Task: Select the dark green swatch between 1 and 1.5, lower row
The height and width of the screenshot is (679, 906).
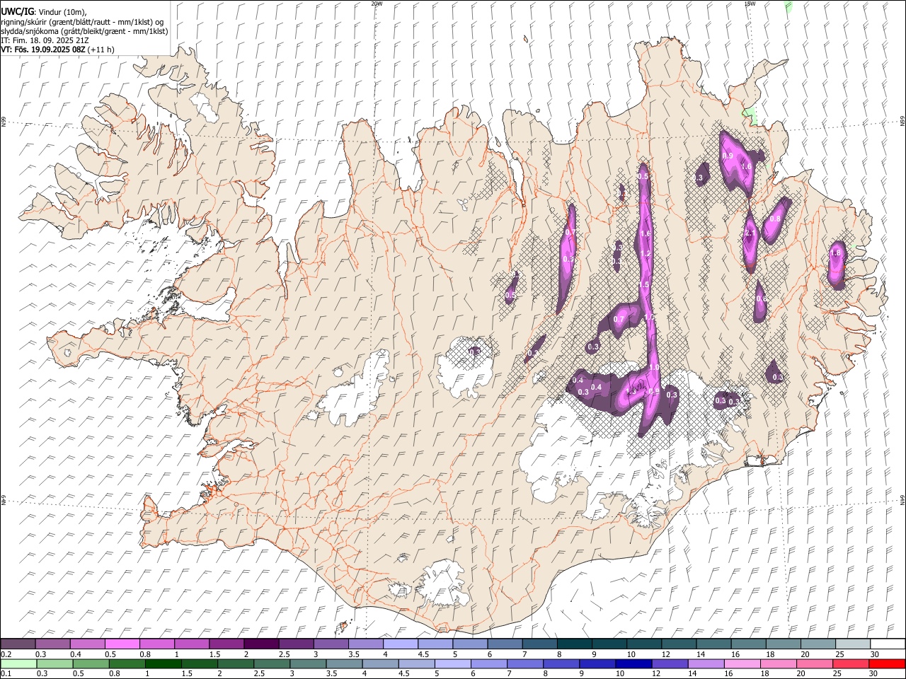Action: (x=163, y=663)
